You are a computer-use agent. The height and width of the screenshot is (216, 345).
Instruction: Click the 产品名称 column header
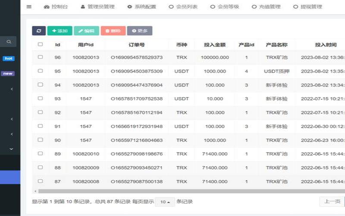tap(276, 45)
